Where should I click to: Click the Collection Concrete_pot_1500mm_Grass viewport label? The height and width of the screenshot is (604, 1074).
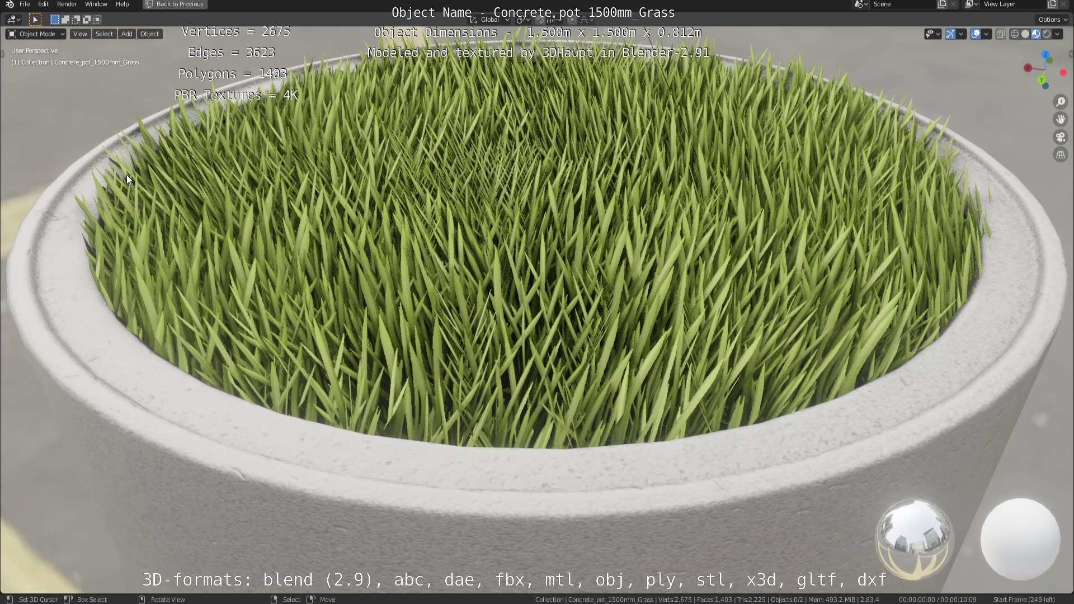click(75, 62)
